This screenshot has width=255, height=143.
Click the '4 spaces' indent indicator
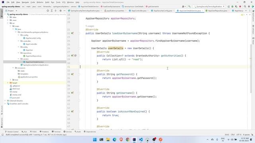246,135
